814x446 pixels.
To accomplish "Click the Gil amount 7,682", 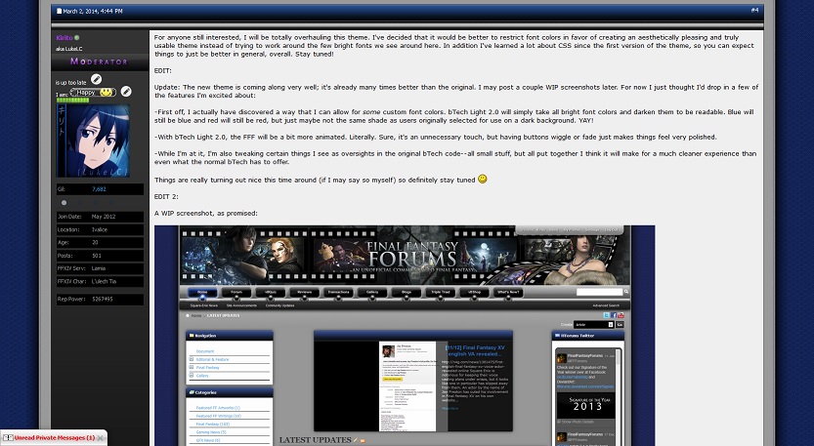I will click(99, 188).
